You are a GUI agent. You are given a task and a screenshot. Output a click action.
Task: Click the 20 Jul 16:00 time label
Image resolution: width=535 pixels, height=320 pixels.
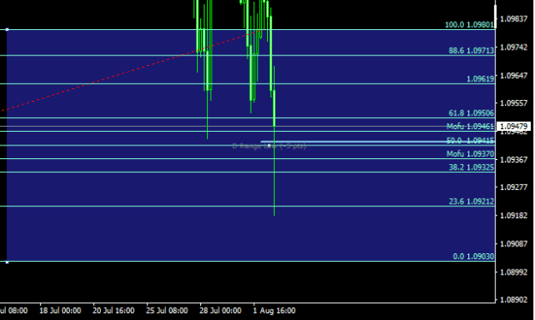[113, 311]
